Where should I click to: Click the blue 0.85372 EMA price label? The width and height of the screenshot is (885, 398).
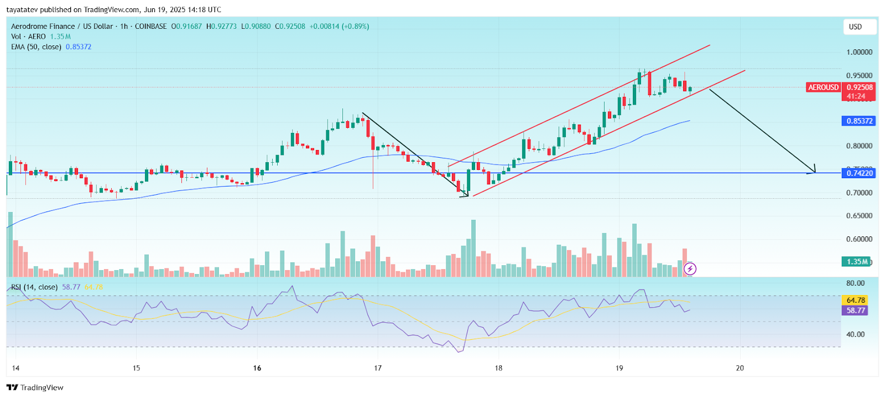859,121
